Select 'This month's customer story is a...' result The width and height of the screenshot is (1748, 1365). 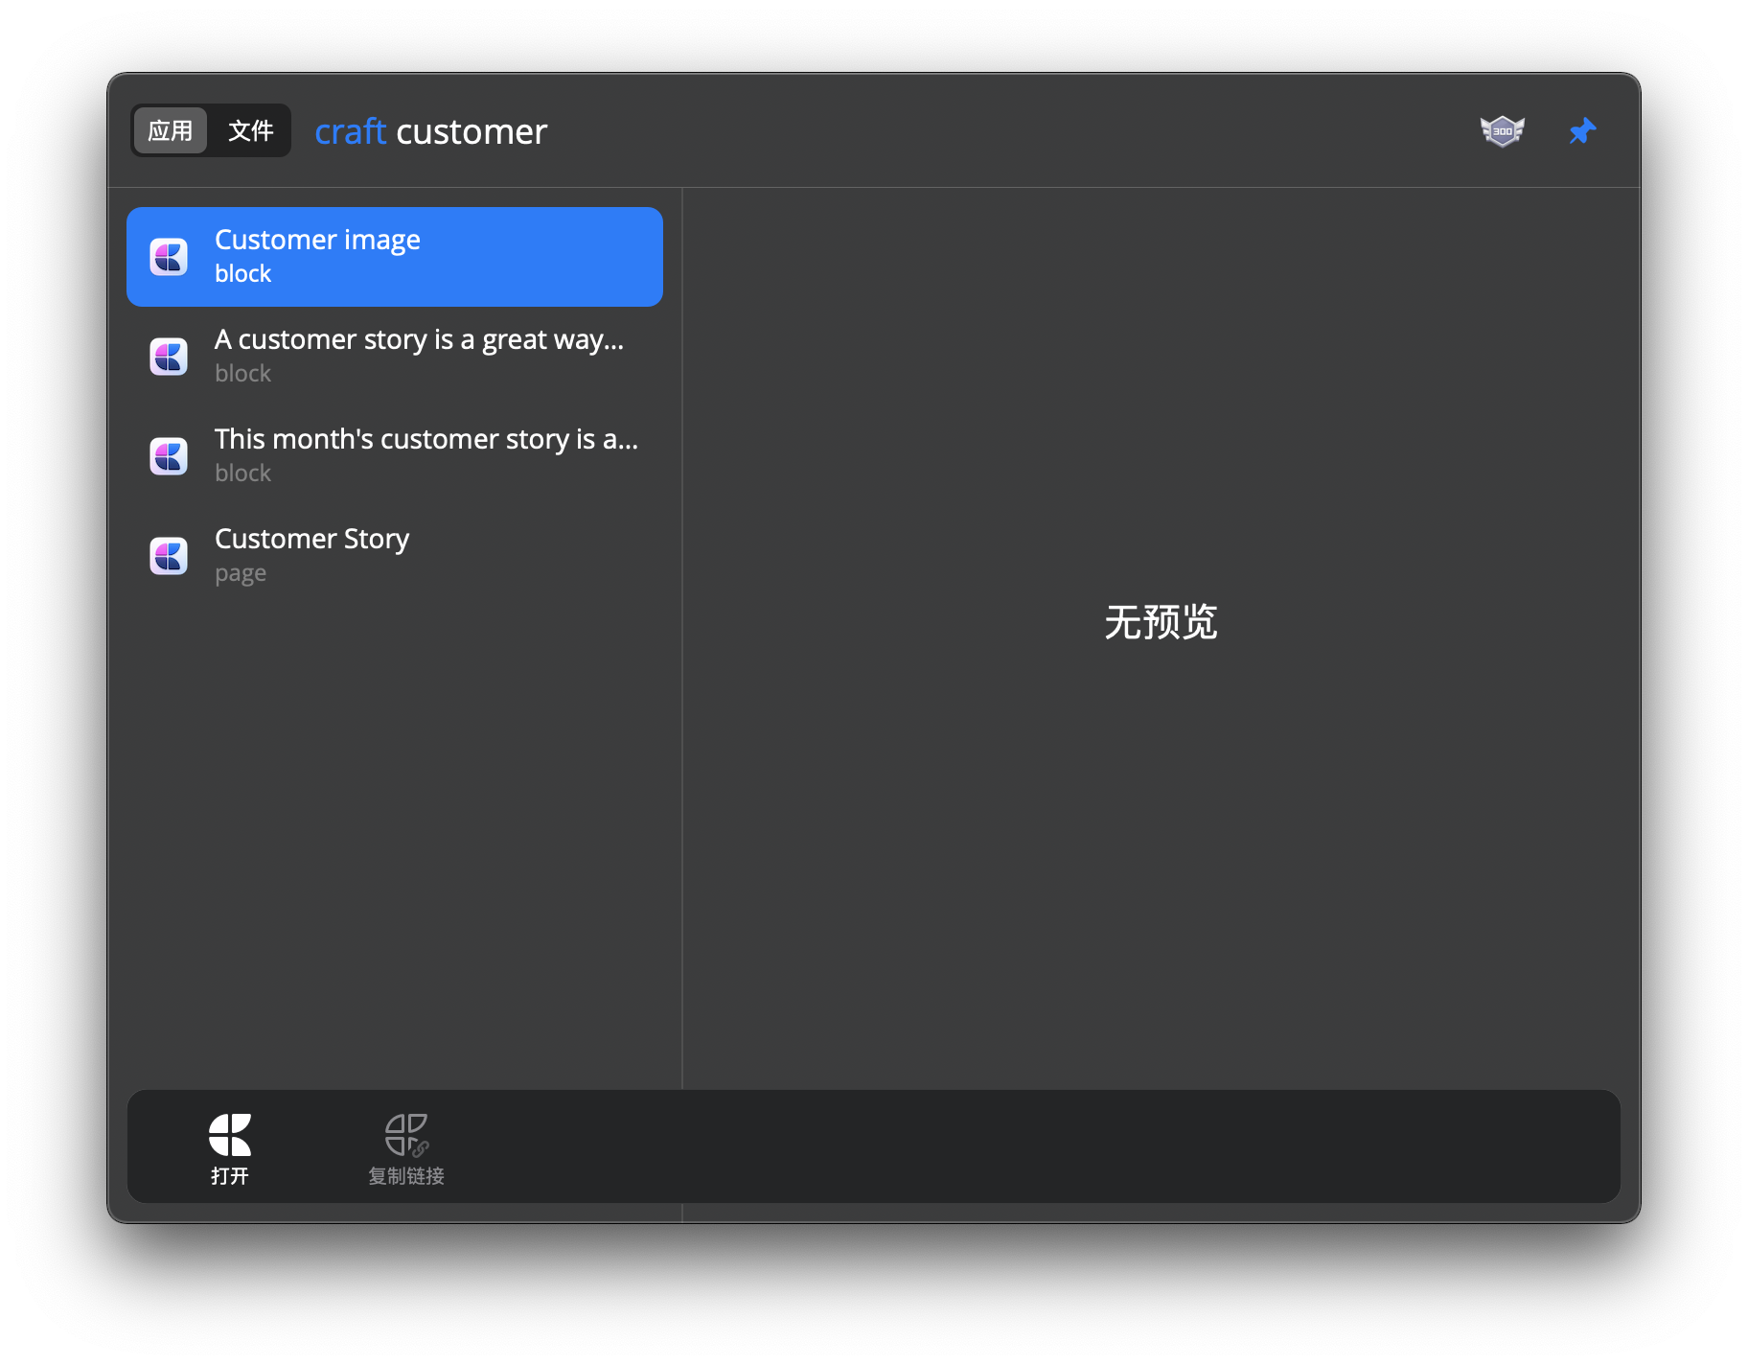coord(395,456)
